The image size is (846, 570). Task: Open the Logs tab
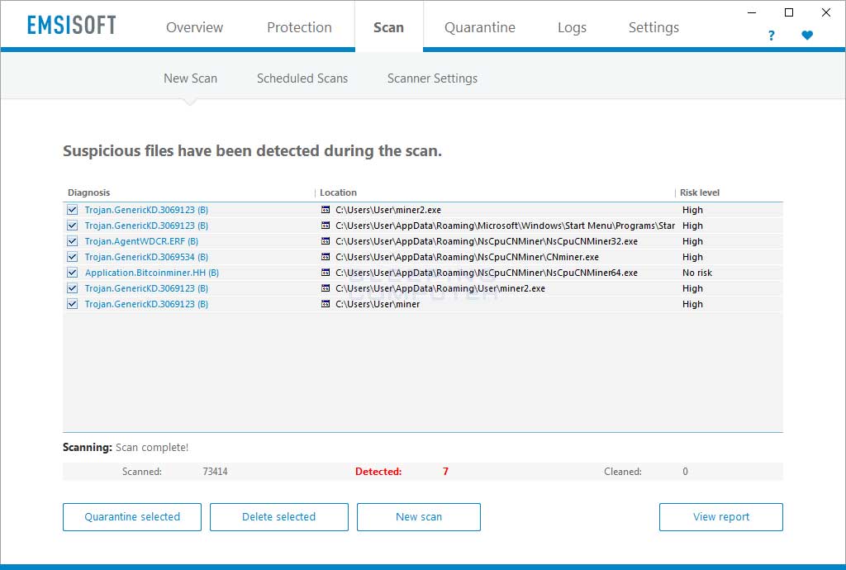coord(572,27)
